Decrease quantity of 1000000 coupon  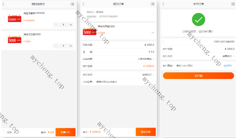pyautogui.click(x=56, y=25)
